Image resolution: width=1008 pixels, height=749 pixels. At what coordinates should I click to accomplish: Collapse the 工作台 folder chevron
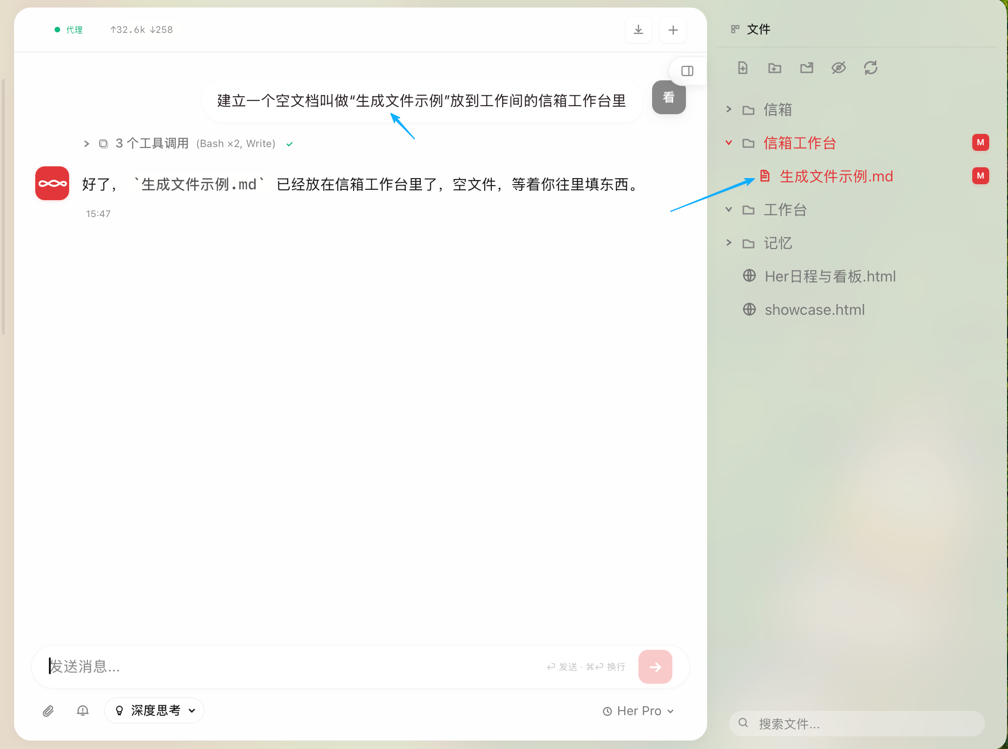click(729, 209)
